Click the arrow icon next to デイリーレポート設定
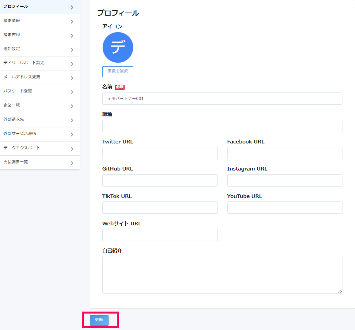This screenshot has height=330, width=355. 72,64
